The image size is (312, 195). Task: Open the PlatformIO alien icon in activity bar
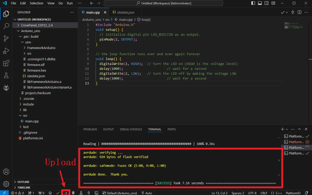(x=6, y=88)
